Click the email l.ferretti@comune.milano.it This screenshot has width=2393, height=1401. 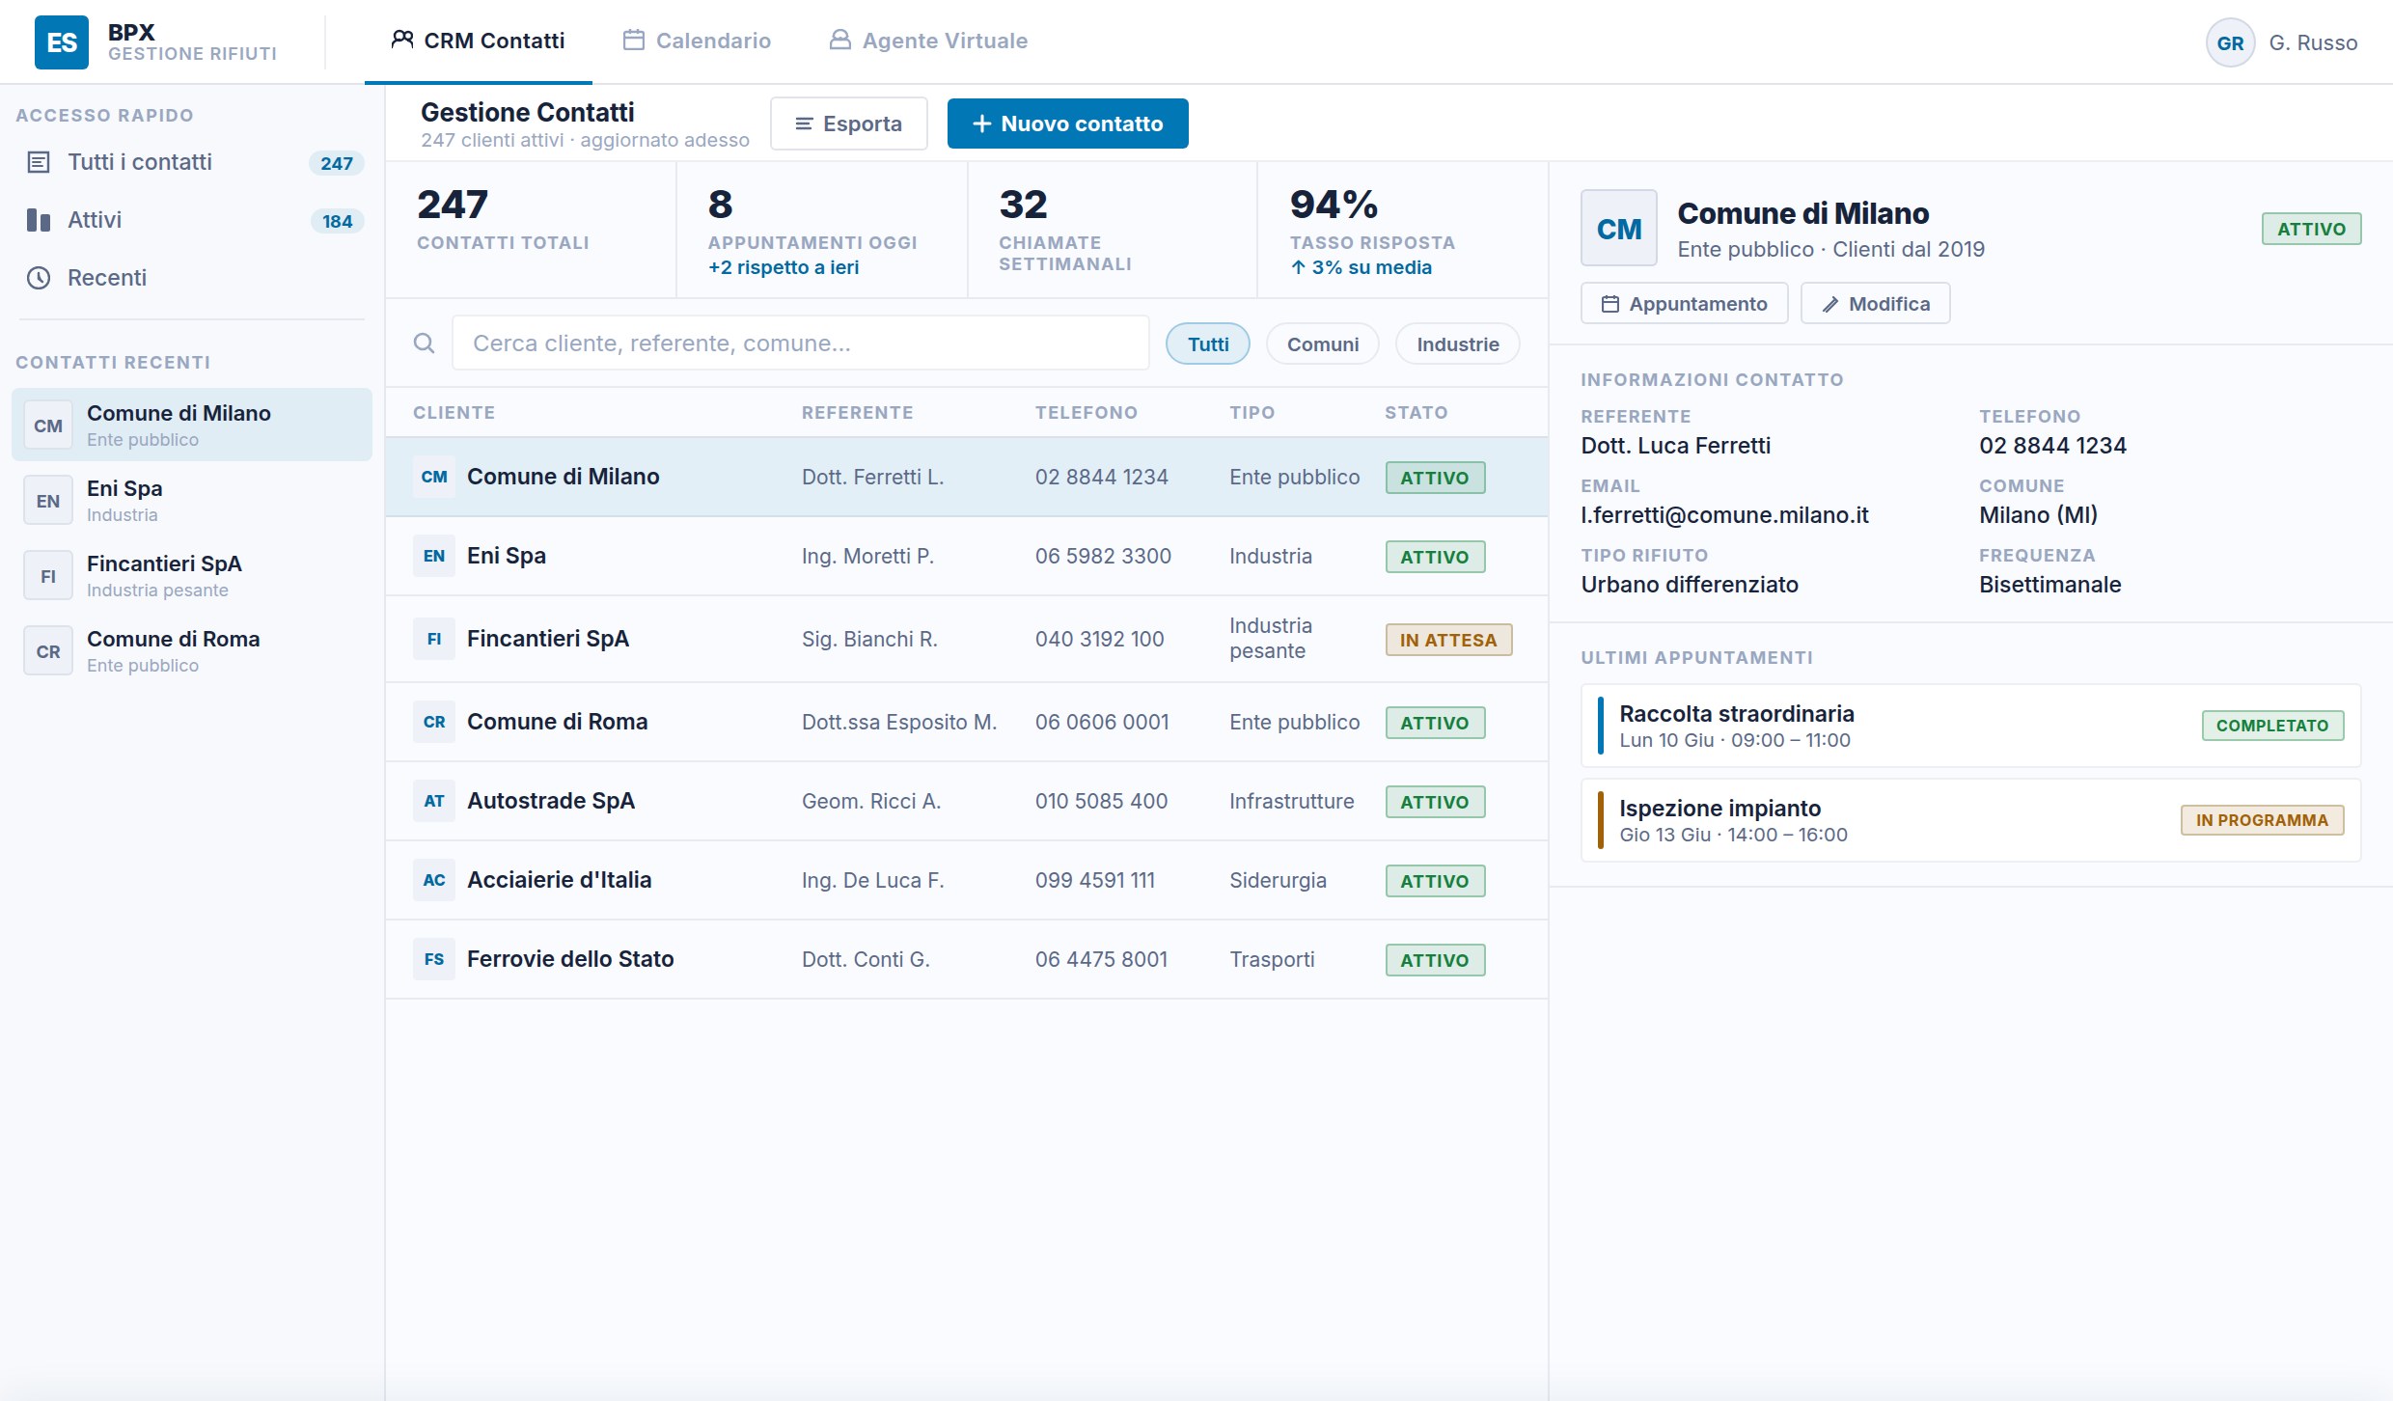coord(1724,515)
